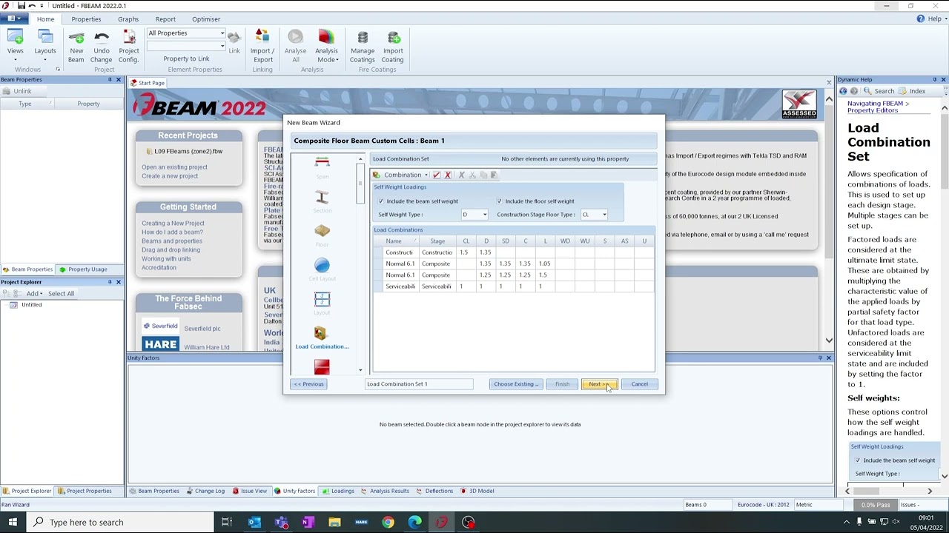
Task: Switch to the Loadings tab at the bottom
Action: [x=338, y=491]
